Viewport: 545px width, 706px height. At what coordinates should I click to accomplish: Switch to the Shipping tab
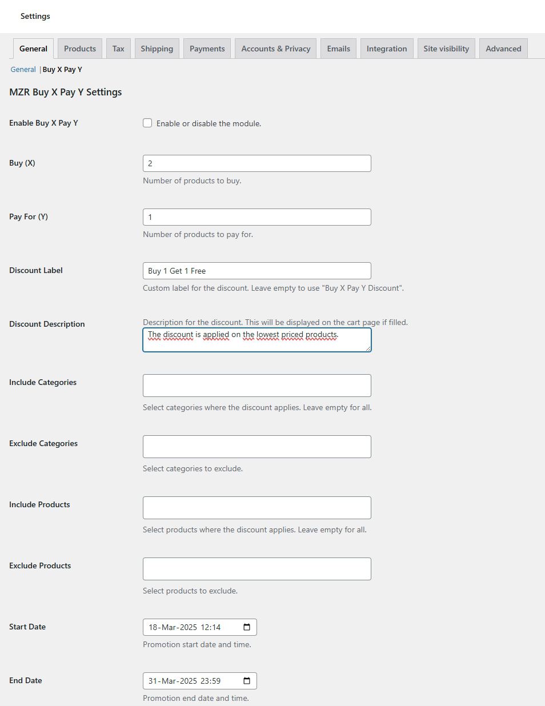click(157, 49)
